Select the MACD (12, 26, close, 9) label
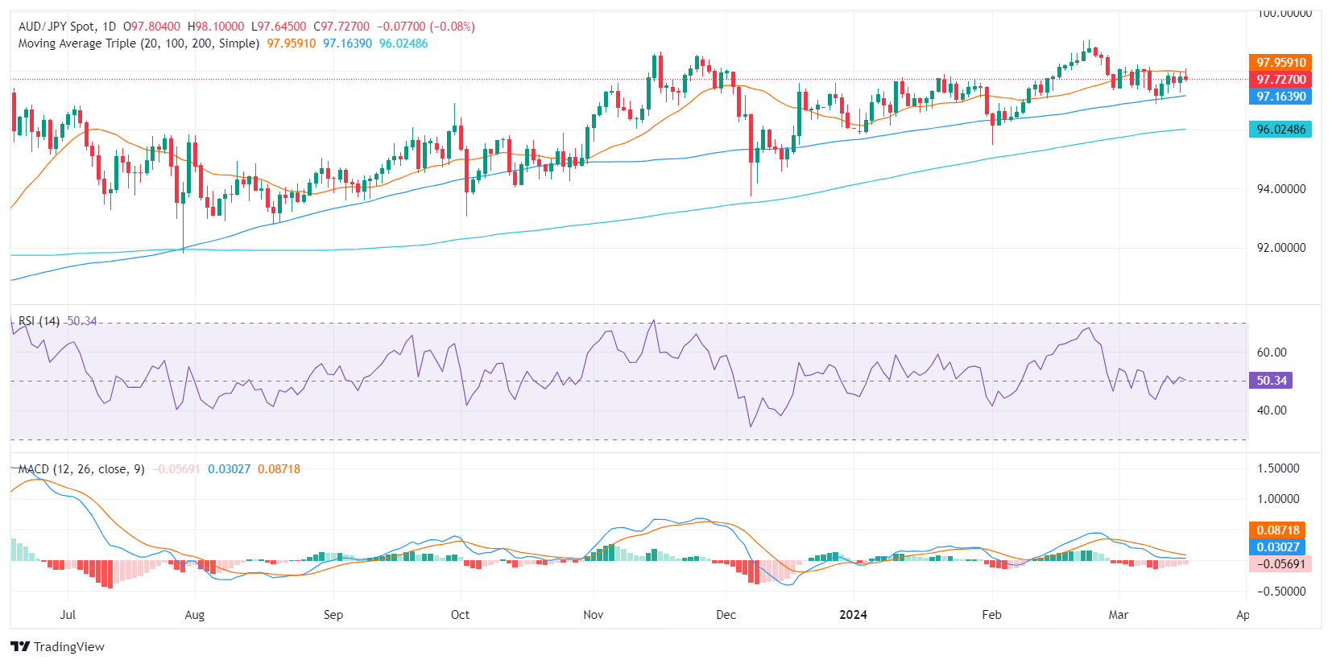 pyautogui.click(x=81, y=469)
